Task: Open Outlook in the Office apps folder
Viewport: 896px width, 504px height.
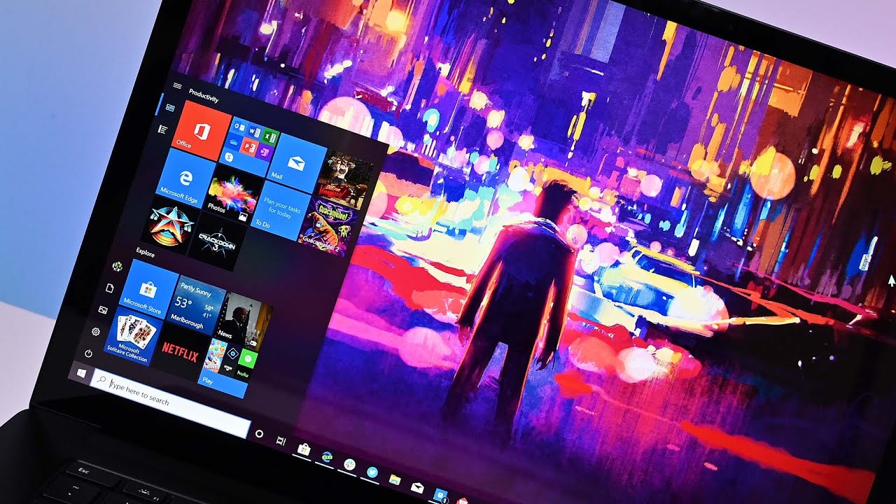Action: (238, 128)
